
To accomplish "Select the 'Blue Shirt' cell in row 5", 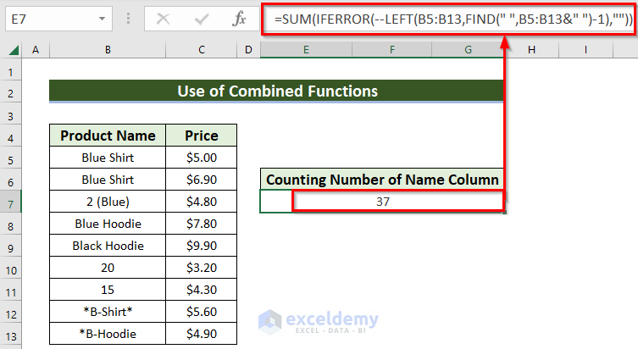I will (x=108, y=158).
